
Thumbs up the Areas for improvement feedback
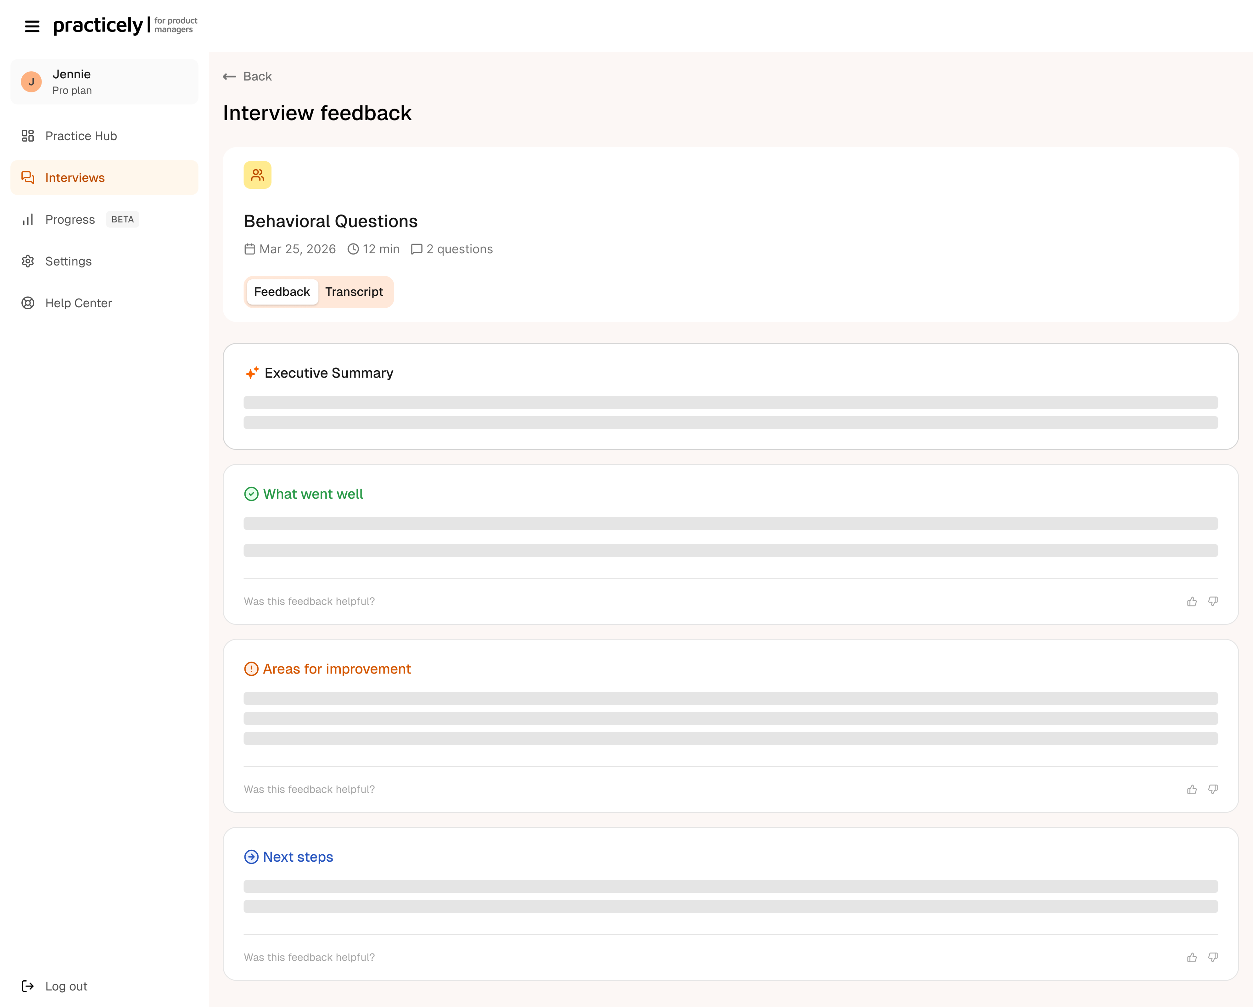pos(1192,789)
